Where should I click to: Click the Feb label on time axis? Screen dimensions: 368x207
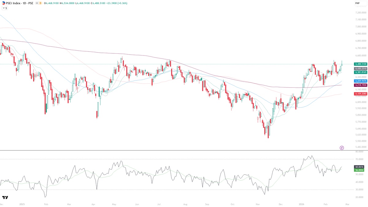[x=326, y=203]
